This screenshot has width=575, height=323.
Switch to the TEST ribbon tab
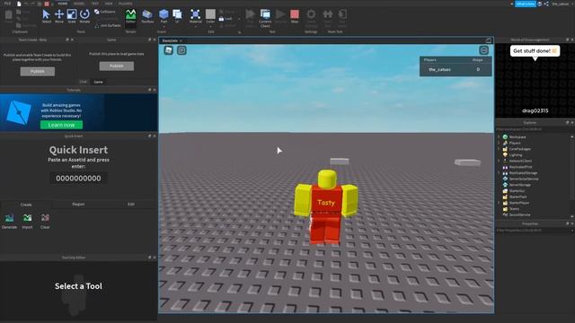tap(95, 4)
